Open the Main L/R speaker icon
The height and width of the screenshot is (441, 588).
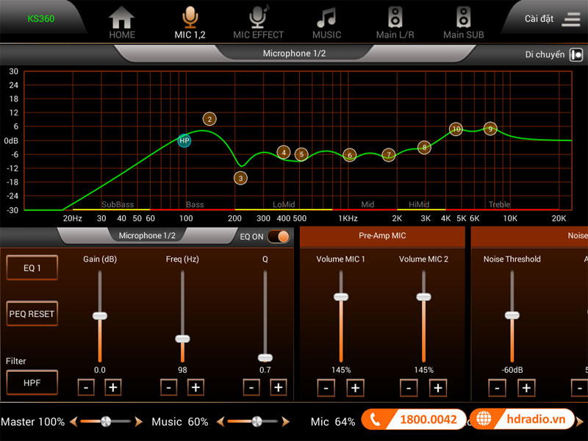pos(395,18)
